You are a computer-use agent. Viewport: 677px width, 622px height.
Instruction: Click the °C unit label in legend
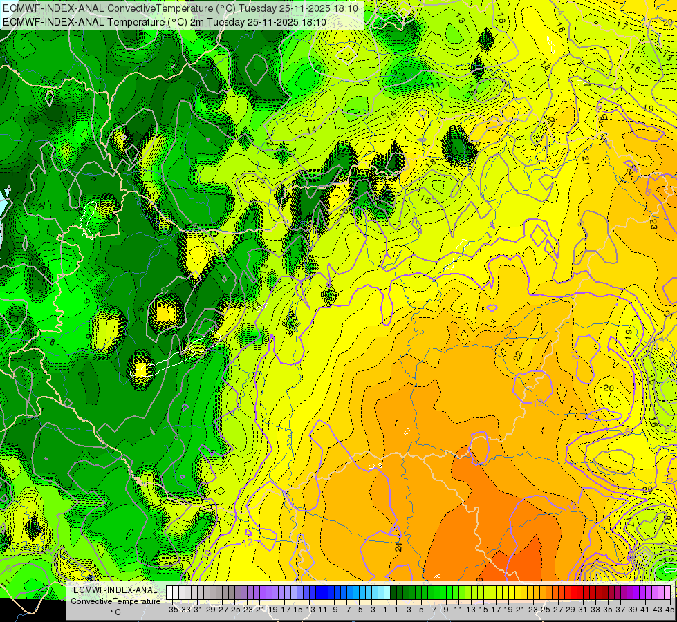point(115,612)
